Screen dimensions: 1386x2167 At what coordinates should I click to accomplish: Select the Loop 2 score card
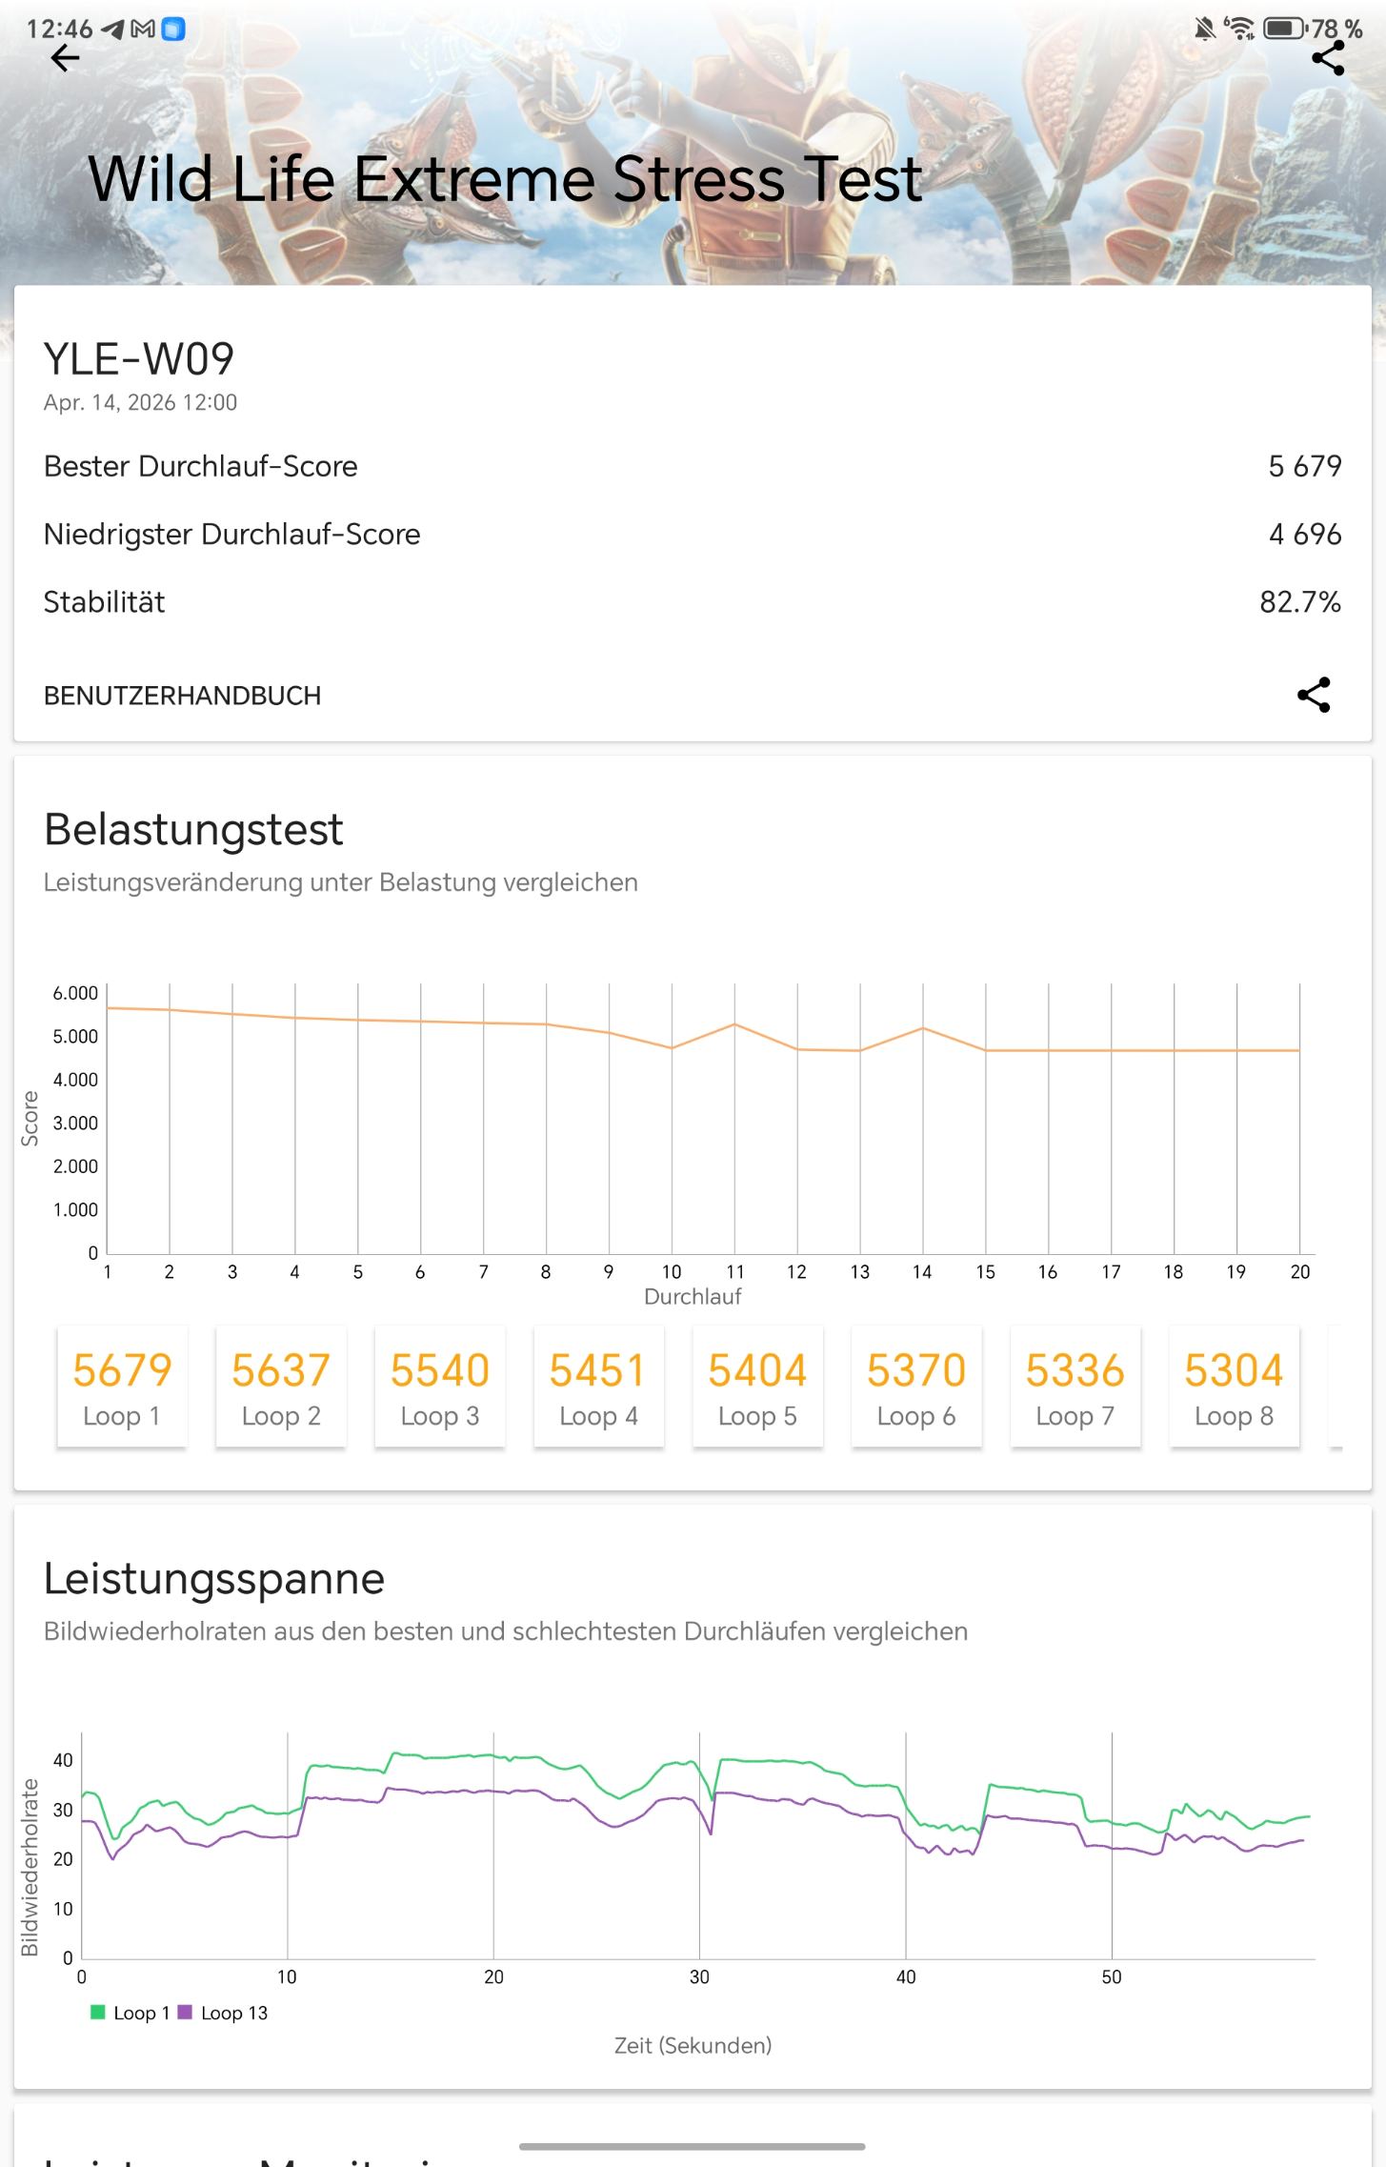281,1387
